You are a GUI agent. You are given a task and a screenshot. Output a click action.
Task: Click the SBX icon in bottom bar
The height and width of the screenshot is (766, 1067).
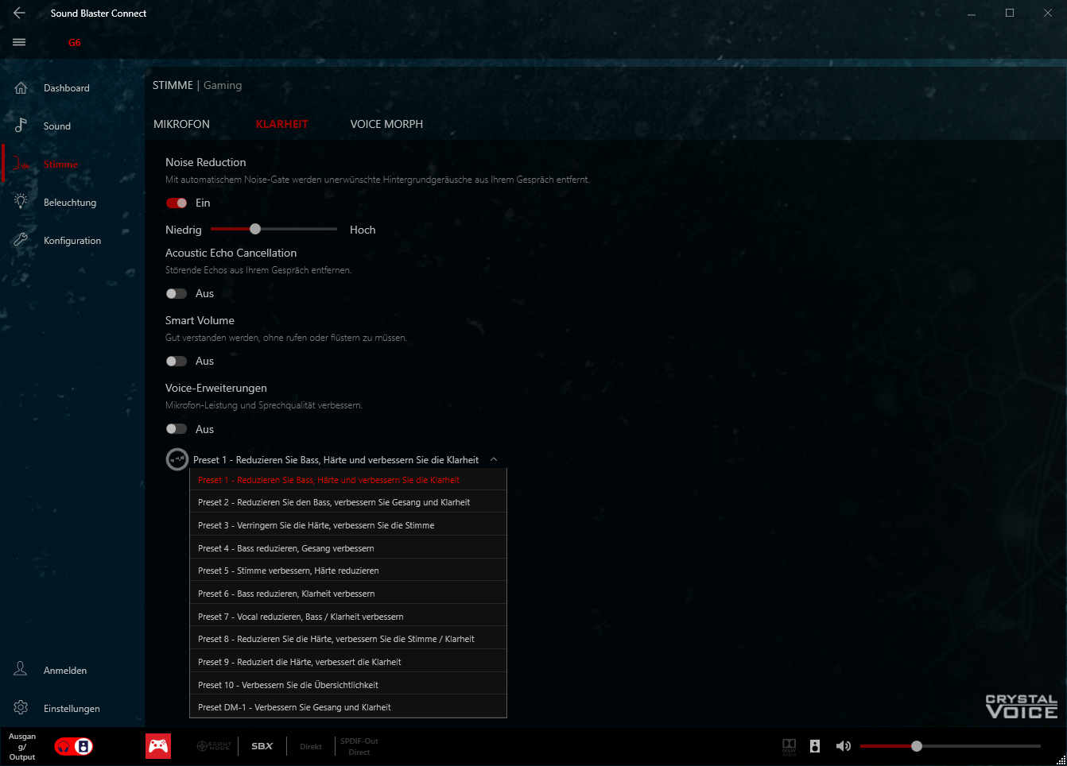(262, 746)
